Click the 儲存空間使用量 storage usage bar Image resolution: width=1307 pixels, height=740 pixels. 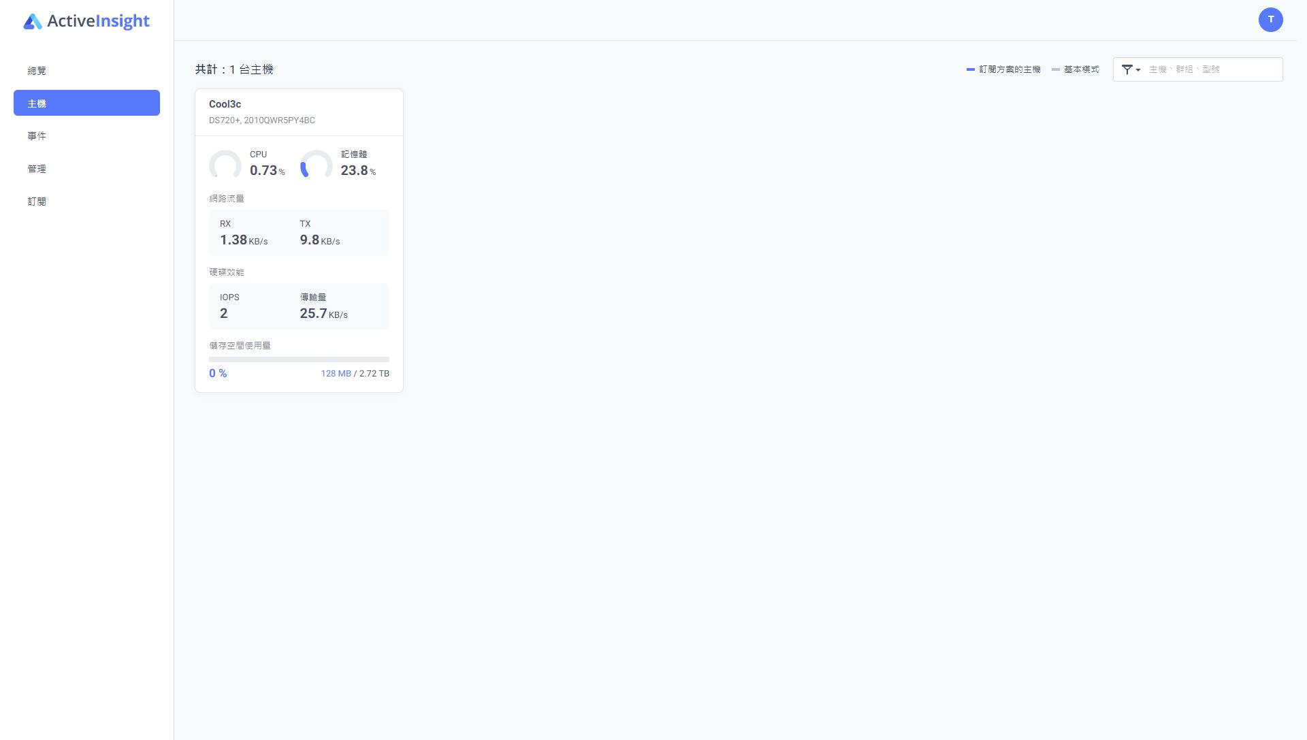click(299, 359)
